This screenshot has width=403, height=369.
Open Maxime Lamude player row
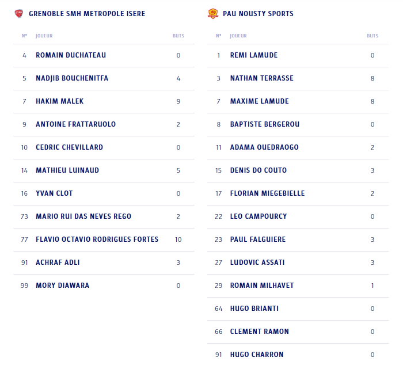click(298, 101)
